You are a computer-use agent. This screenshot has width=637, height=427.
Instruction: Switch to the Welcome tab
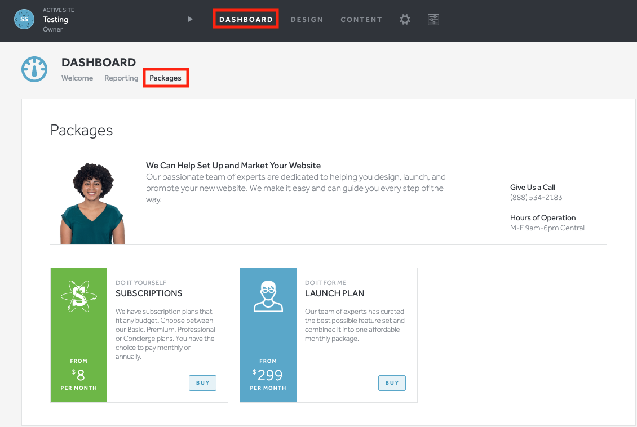pos(77,78)
